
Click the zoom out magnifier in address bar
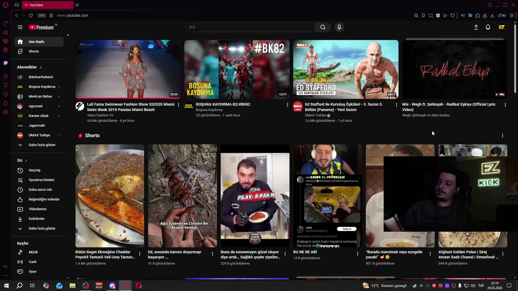pos(416,15)
